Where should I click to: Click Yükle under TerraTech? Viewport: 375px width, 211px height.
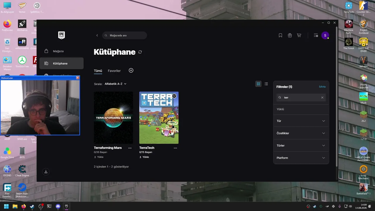pos(144,157)
